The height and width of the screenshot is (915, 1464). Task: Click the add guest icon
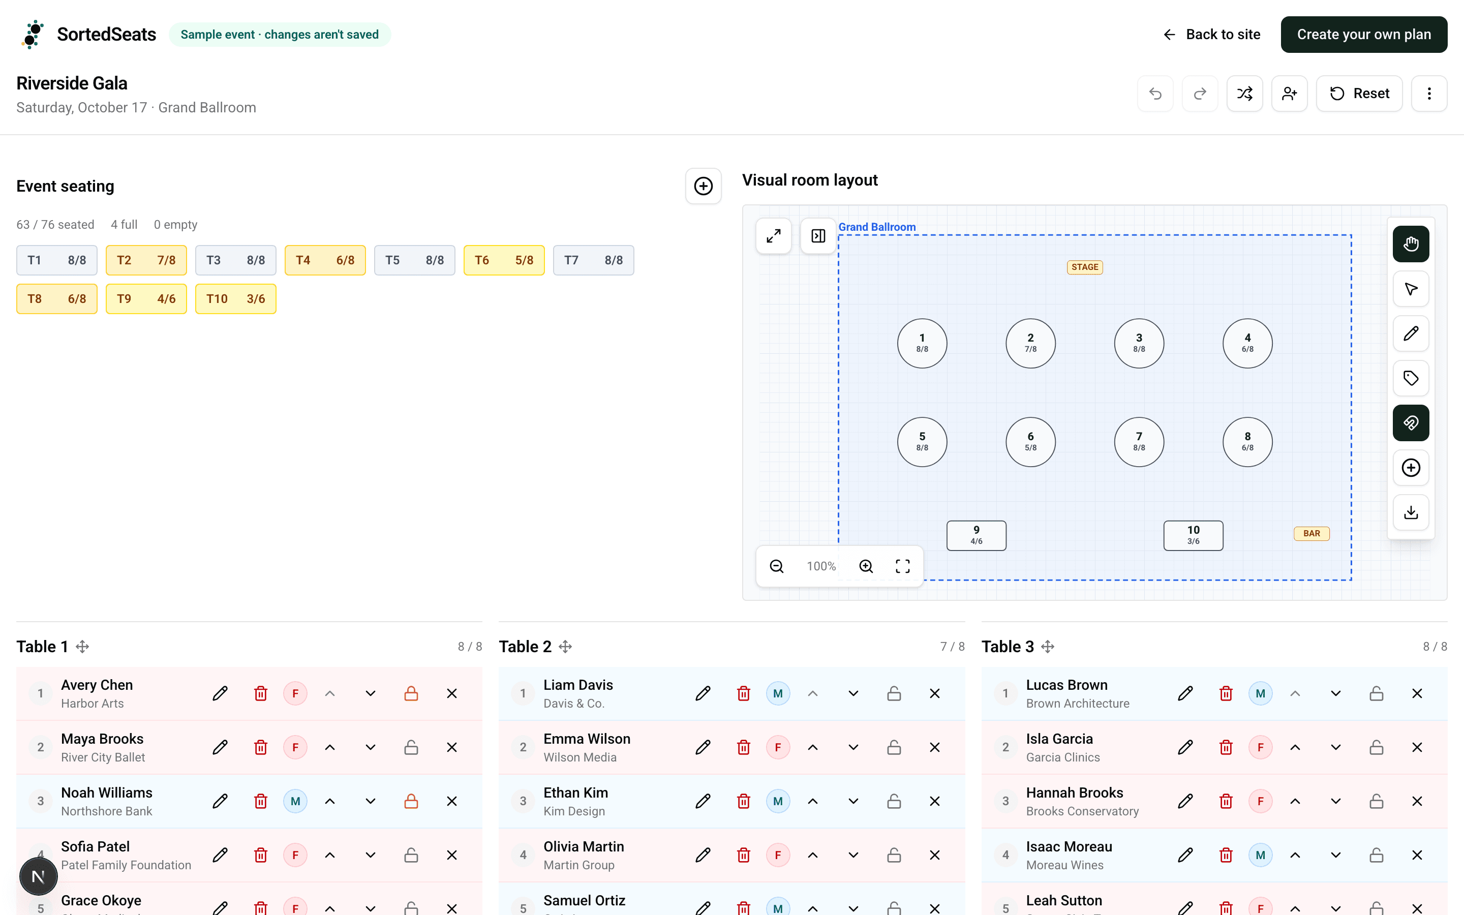1289,93
